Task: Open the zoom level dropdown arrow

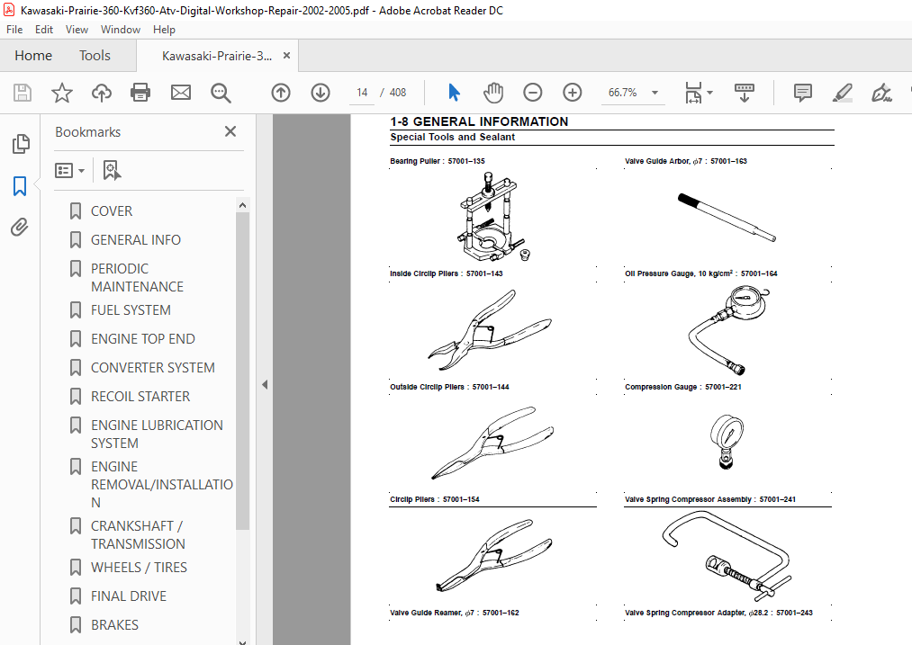Action: point(655,93)
